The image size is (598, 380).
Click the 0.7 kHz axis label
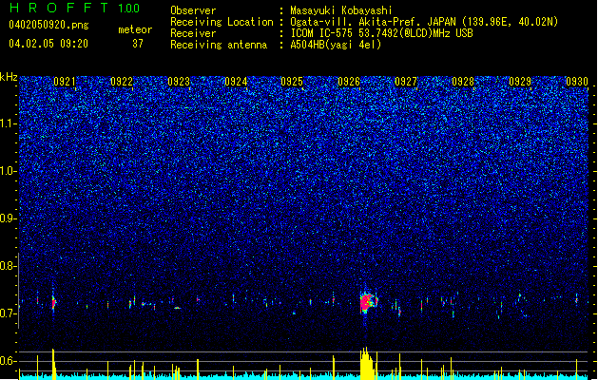click(x=8, y=313)
